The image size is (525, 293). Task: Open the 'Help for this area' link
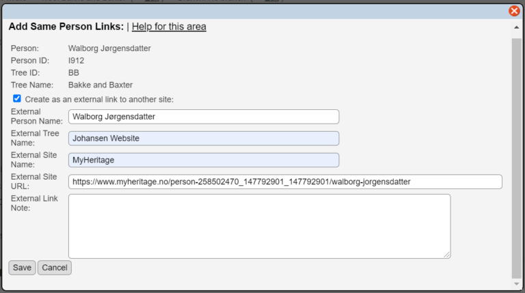169,27
